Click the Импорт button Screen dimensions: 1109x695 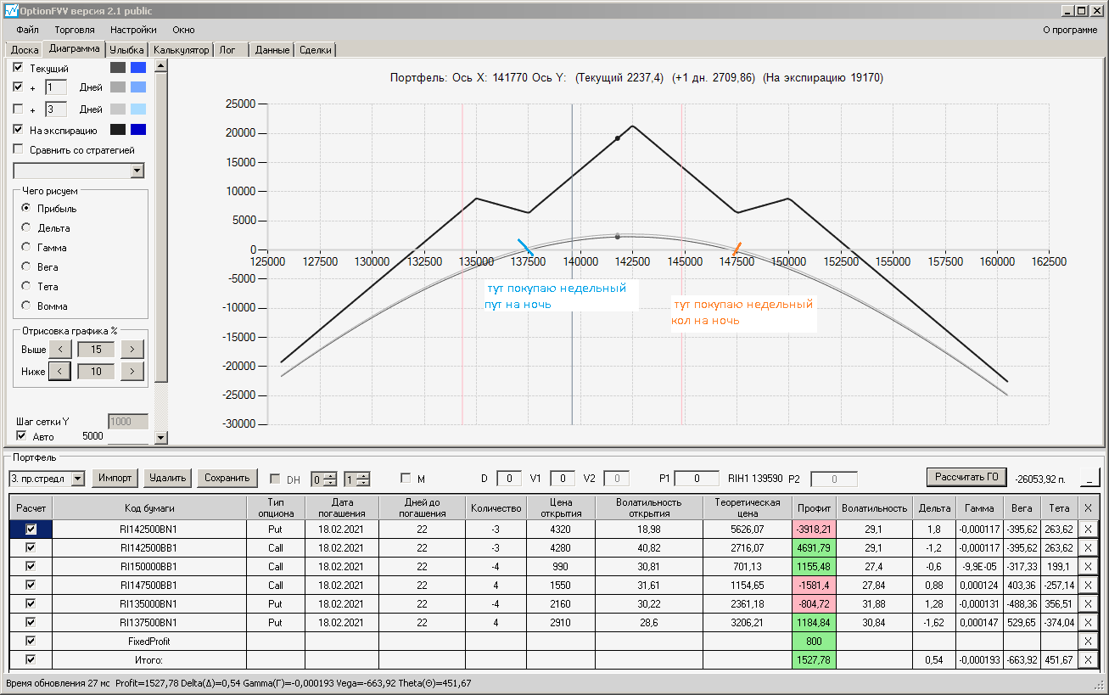[x=115, y=478]
